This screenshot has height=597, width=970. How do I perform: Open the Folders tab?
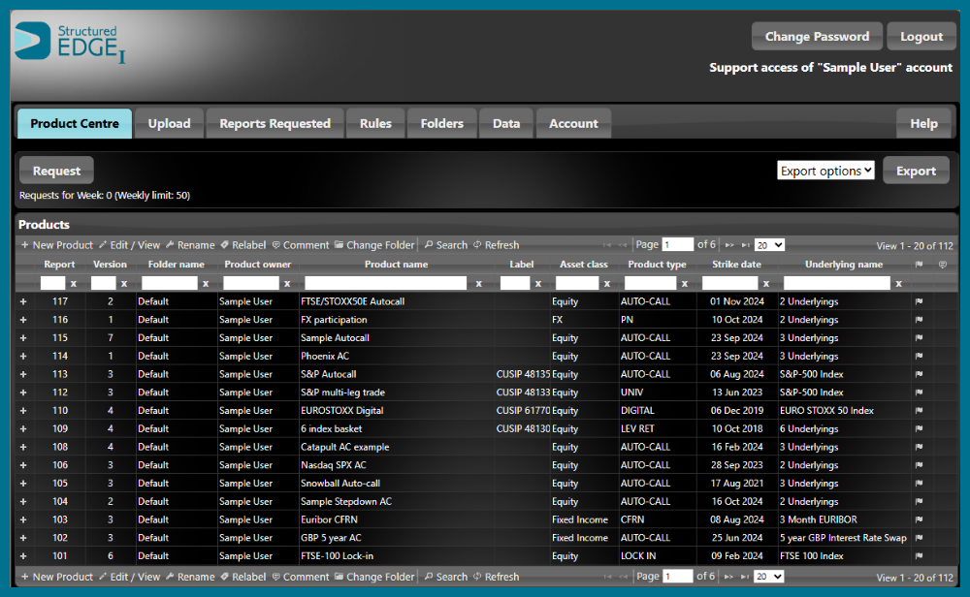click(441, 124)
